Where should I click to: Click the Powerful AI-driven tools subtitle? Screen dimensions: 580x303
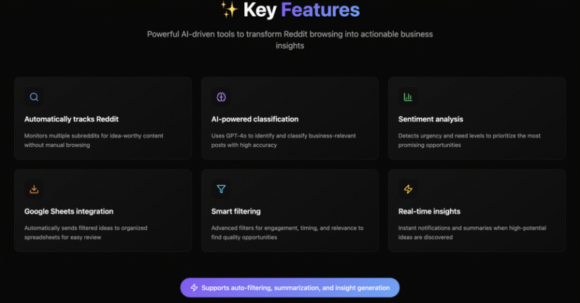(290, 40)
